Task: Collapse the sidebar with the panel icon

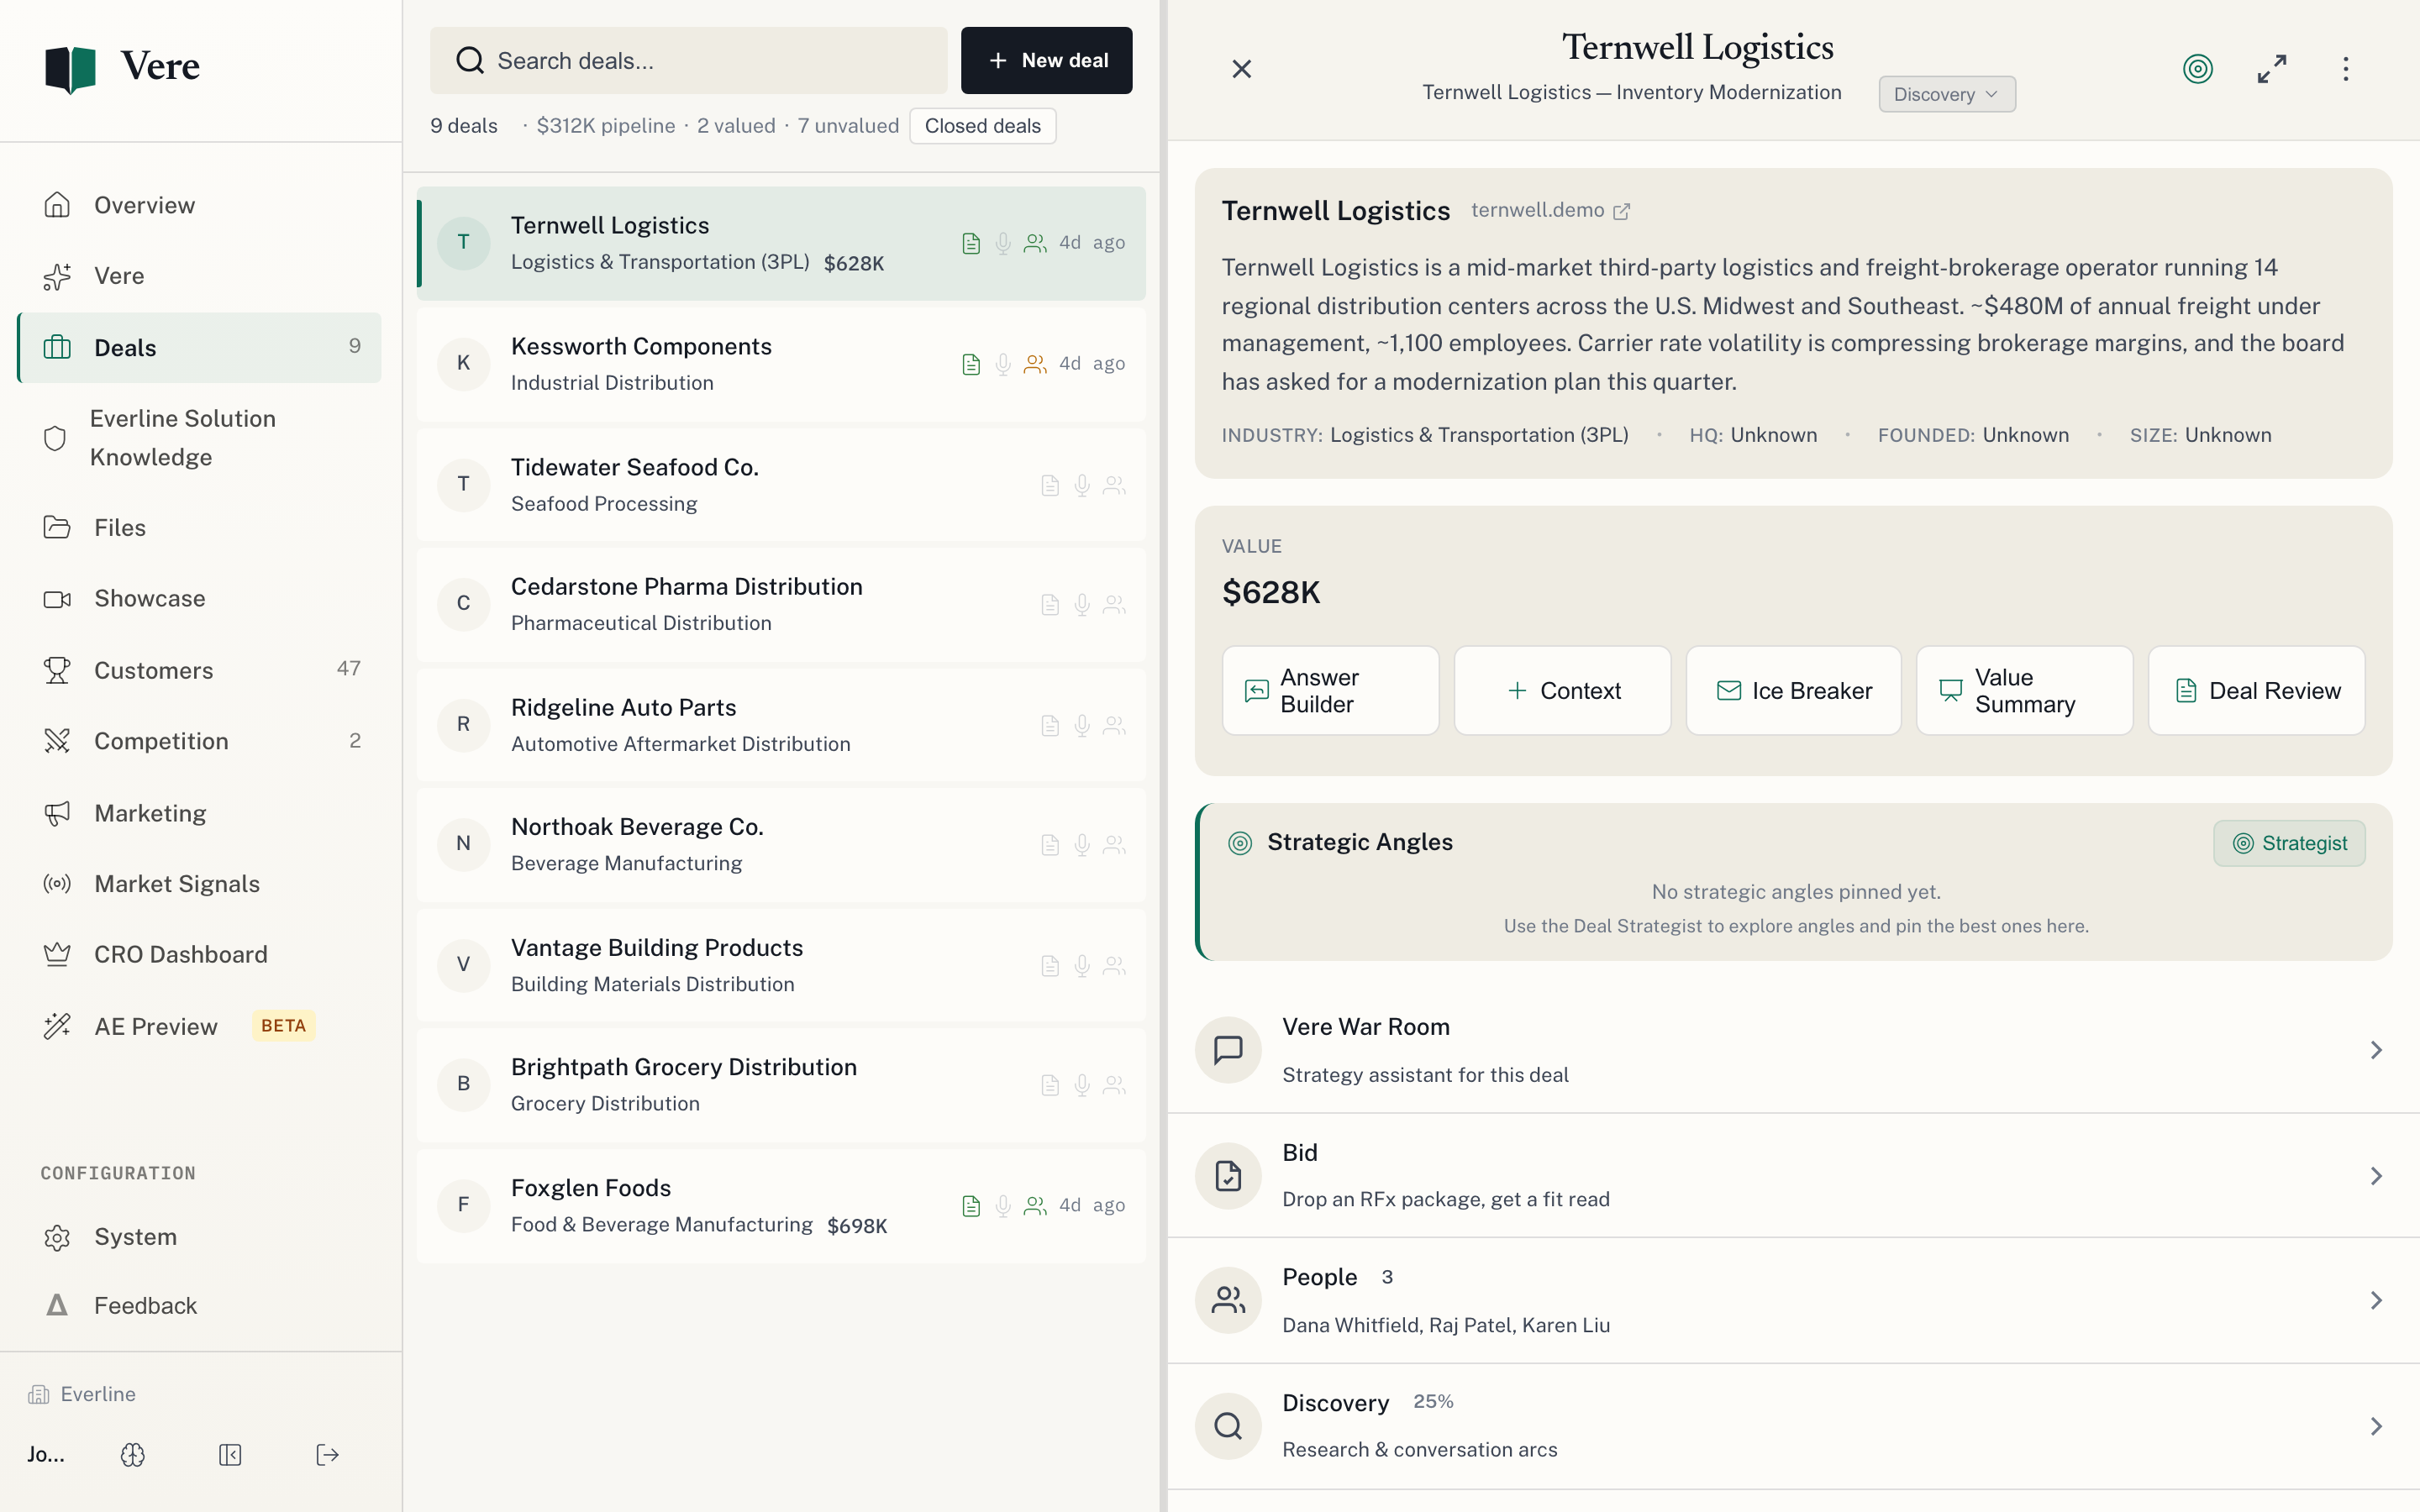Action: (230, 1455)
